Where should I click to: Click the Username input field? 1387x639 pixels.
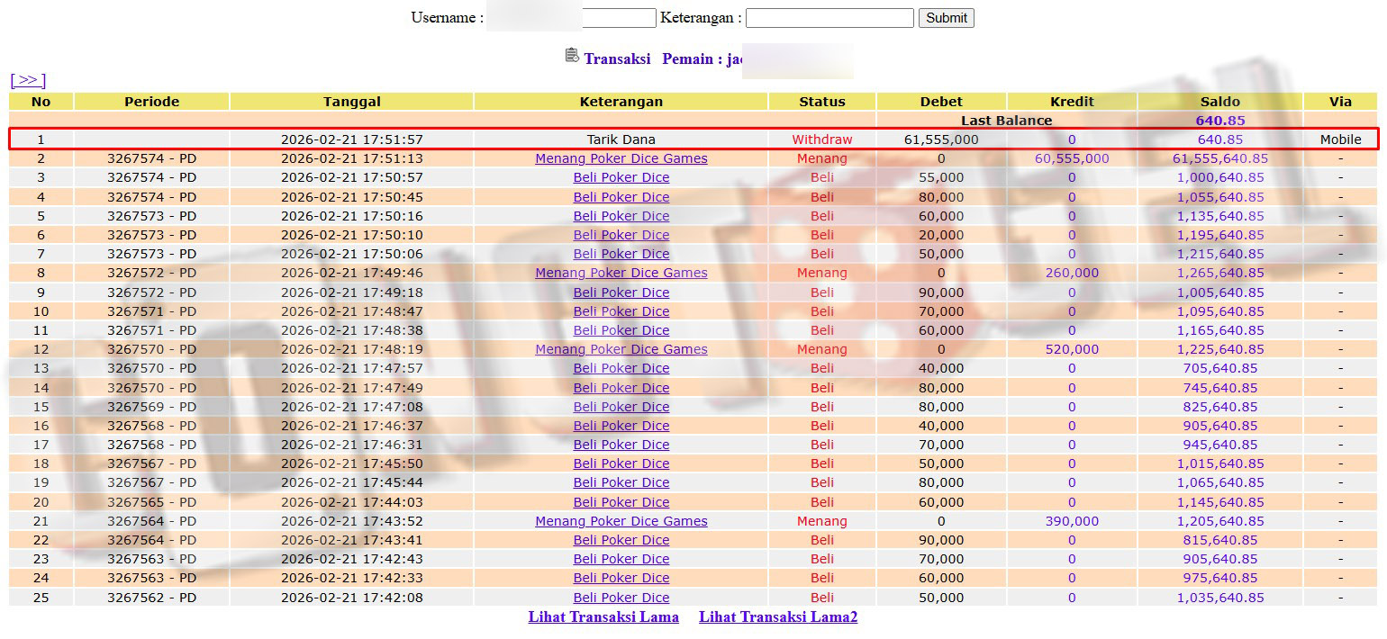[x=619, y=18]
